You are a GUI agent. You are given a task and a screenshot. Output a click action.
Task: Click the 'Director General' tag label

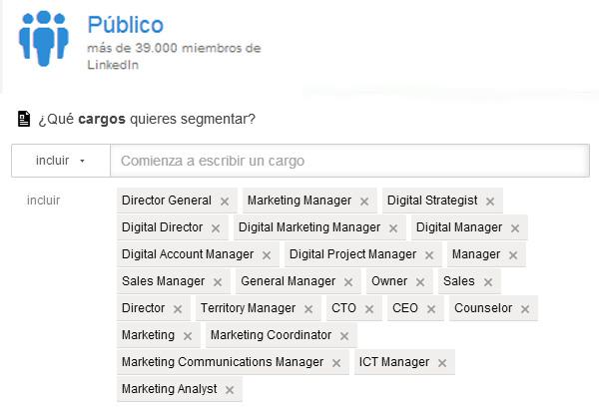167,201
